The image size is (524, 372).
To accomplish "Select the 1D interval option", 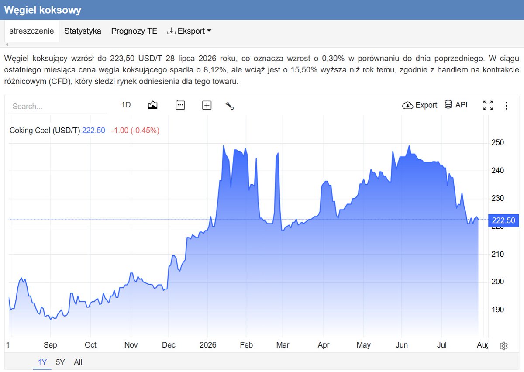I will tap(126, 105).
